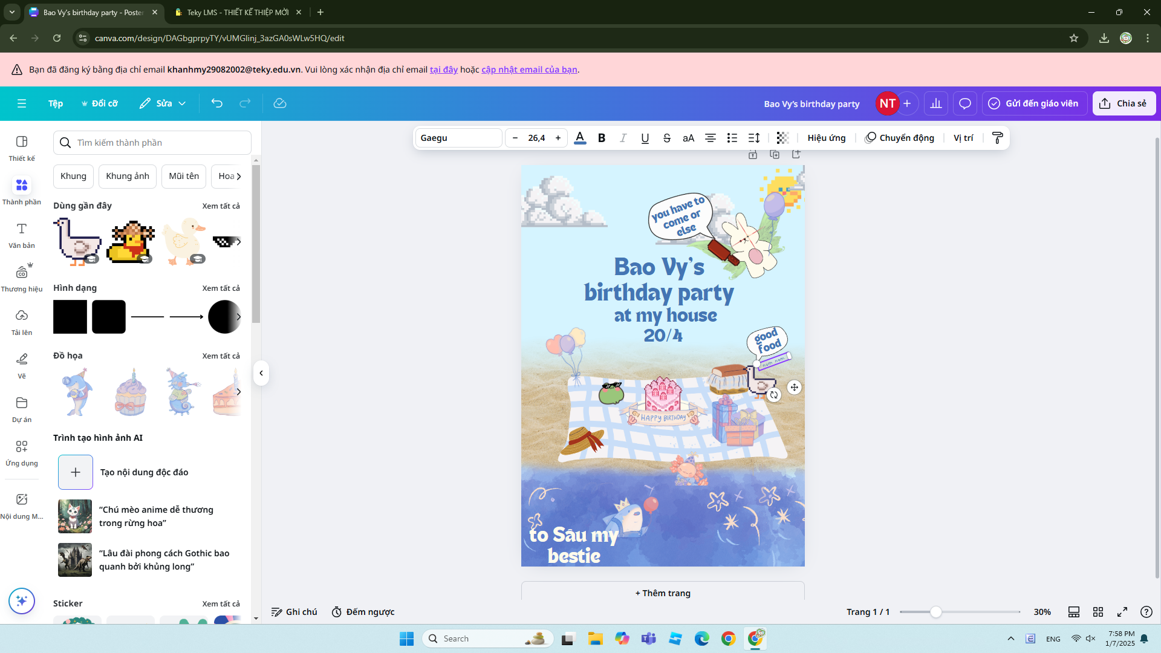Viewport: 1161px width, 653px height.
Task: Open grid view of pages
Action: (x=1098, y=612)
